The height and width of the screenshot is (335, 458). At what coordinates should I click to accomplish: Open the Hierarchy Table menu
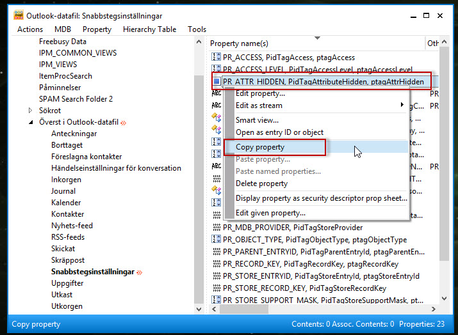tap(149, 29)
